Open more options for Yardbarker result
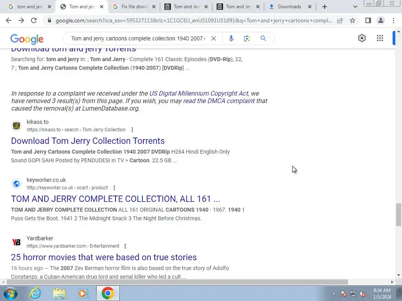 click(125, 246)
